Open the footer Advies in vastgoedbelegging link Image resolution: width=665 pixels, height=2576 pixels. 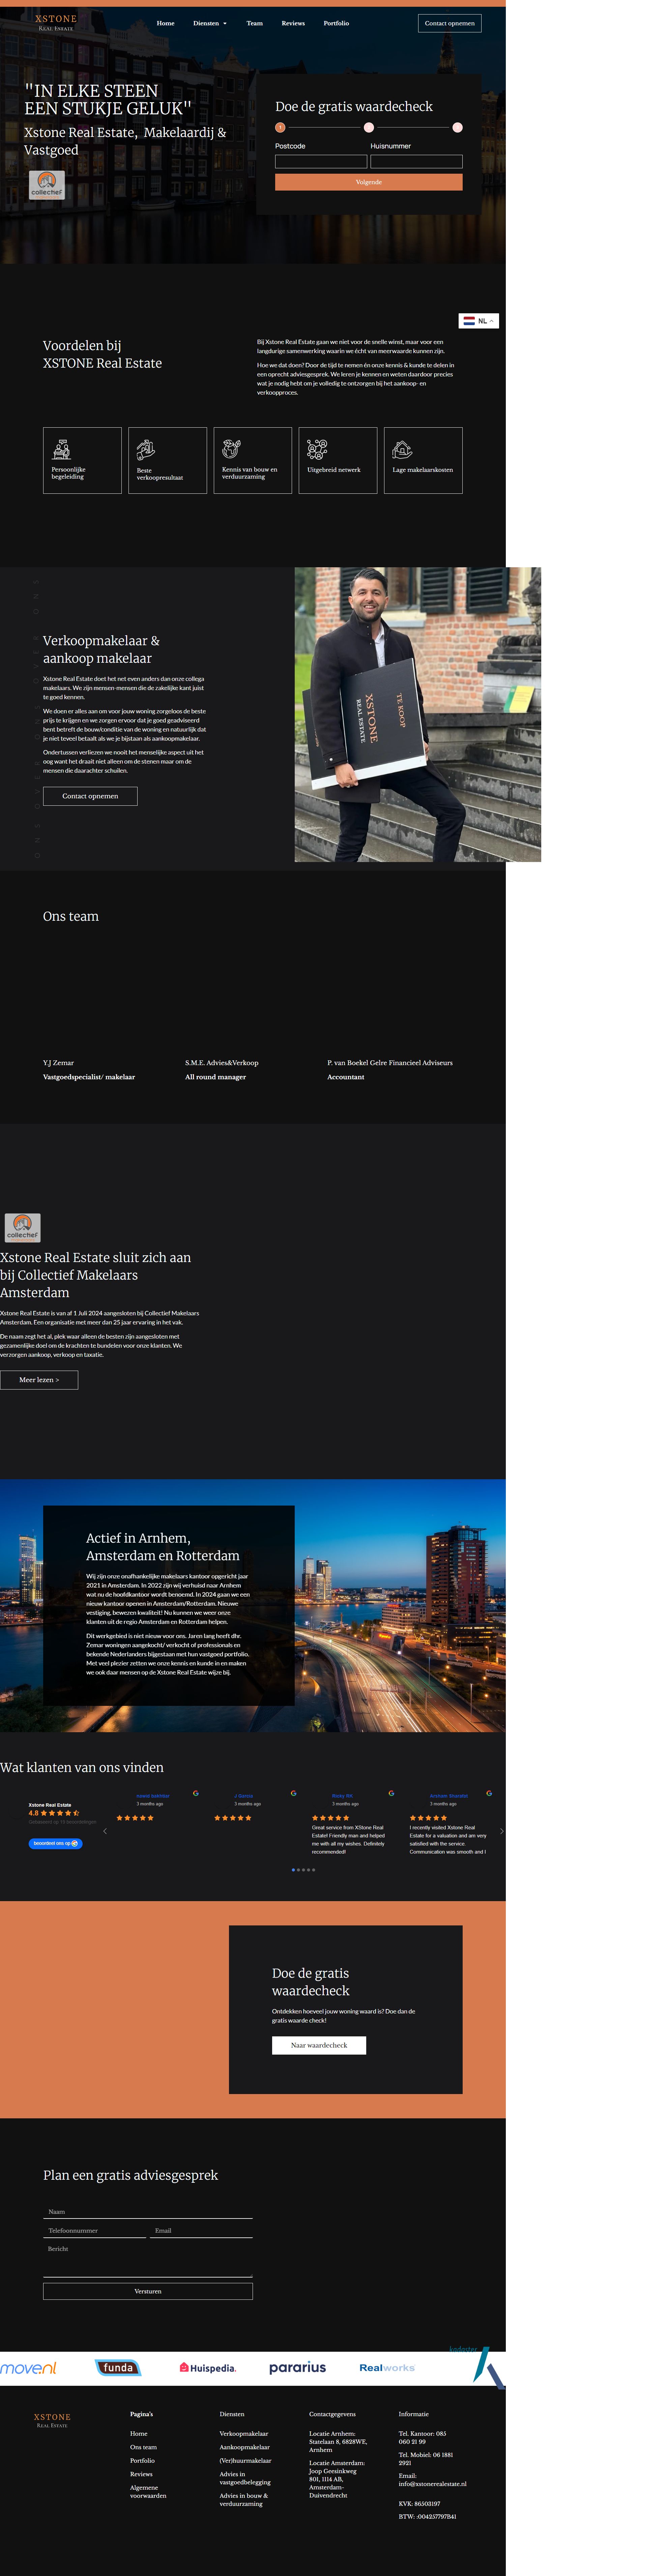[x=245, y=2478]
